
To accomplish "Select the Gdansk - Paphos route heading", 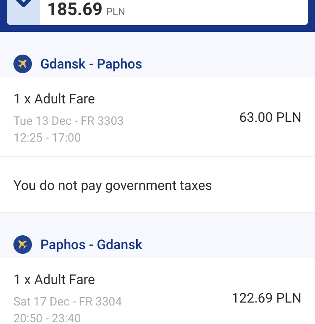I will [91, 64].
